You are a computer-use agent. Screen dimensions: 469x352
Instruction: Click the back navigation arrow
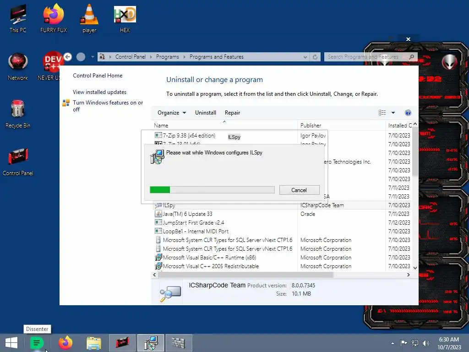[68, 56]
